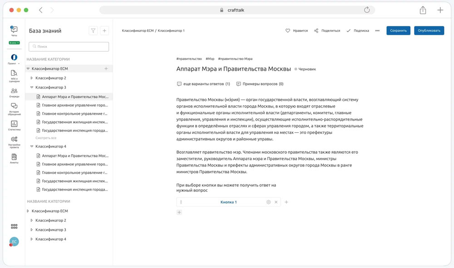Click the #правительство Мэра tag

[235, 58]
